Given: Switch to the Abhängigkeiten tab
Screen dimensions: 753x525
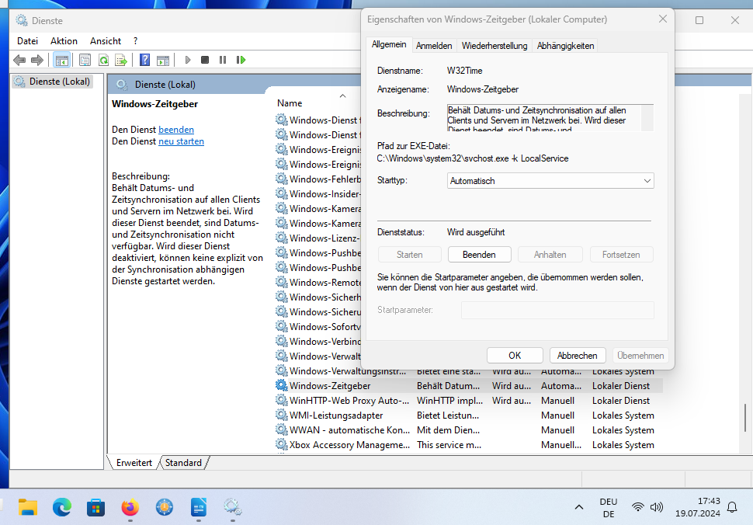Looking at the screenshot, I should (x=565, y=46).
